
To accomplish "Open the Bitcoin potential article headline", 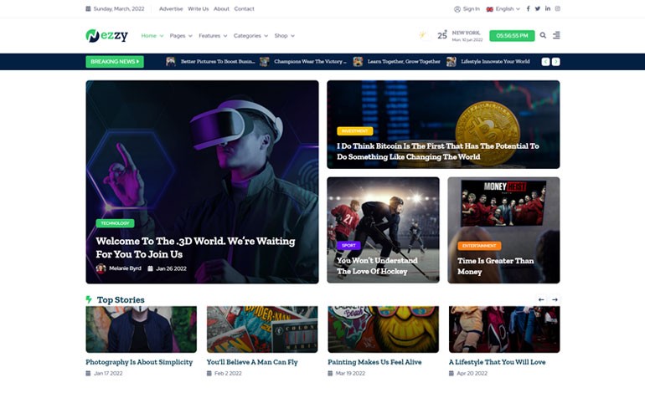I will [x=437, y=151].
